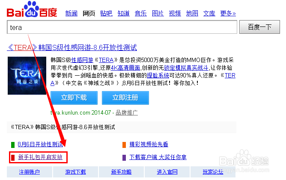The width and height of the screenshot is (286, 180).
Task: Click purple square icon beside 下载客户端
Action: (124, 158)
